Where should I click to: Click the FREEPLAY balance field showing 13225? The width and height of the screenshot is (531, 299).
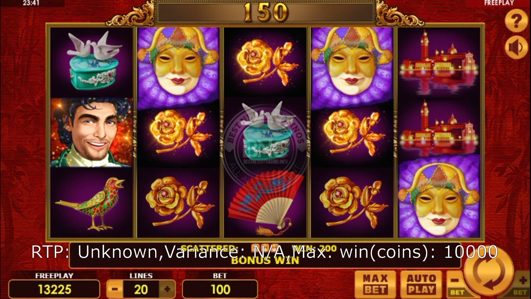click(x=54, y=289)
